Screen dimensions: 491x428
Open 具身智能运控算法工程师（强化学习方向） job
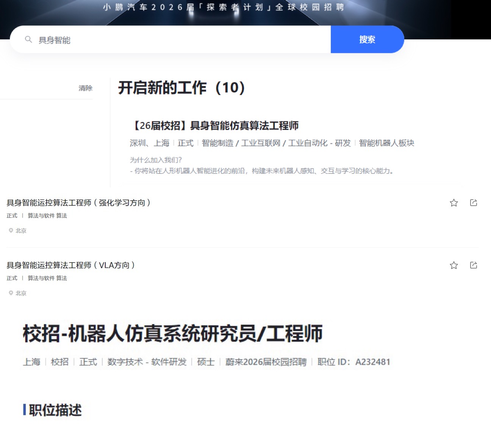tap(78, 203)
